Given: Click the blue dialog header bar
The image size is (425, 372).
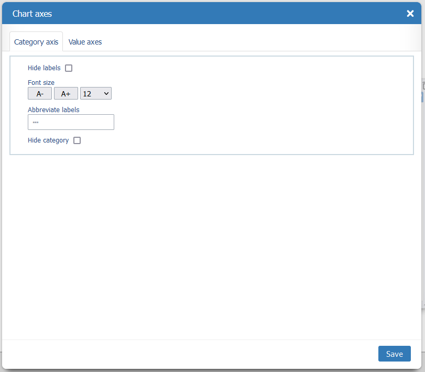Looking at the screenshot, I should (210, 14).
